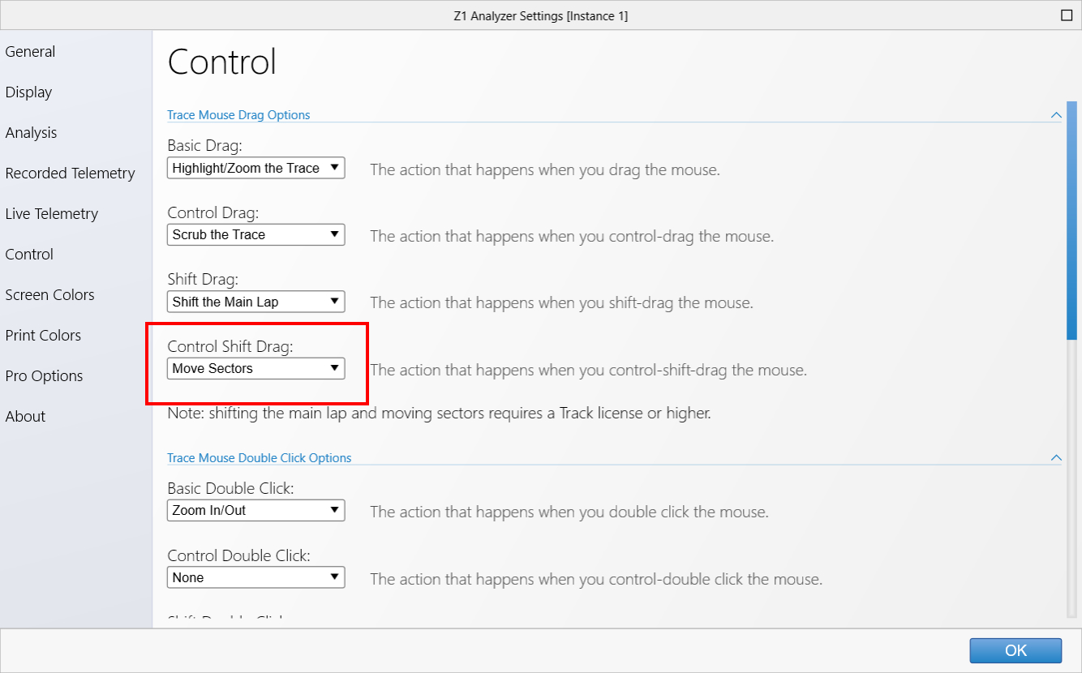The width and height of the screenshot is (1082, 673).
Task: Click the Basic Drag label
Action: click(205, 146)
